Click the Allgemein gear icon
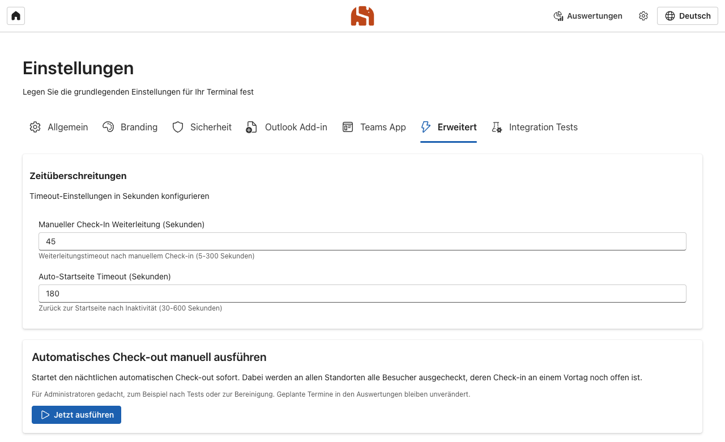 coord(35,127)
